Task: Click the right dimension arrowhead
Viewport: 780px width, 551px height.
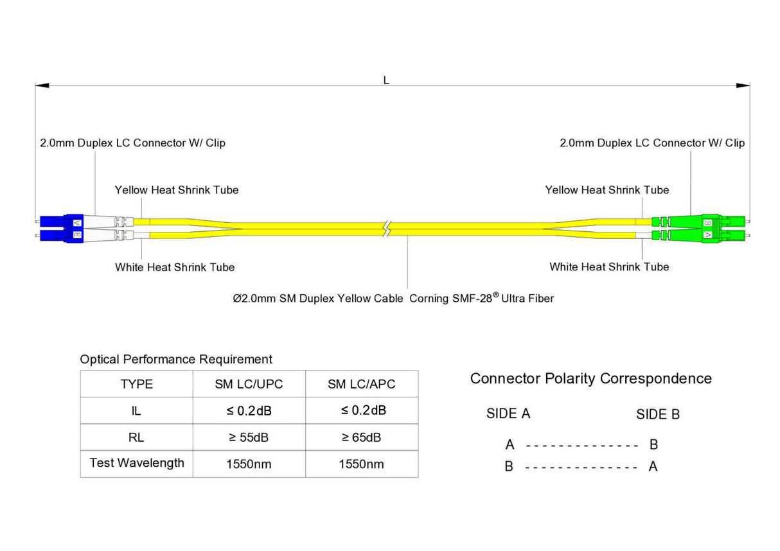Action: 742,85
